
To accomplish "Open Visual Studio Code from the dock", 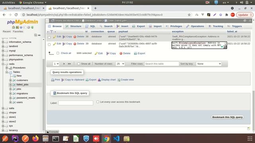I will point(116,139).
